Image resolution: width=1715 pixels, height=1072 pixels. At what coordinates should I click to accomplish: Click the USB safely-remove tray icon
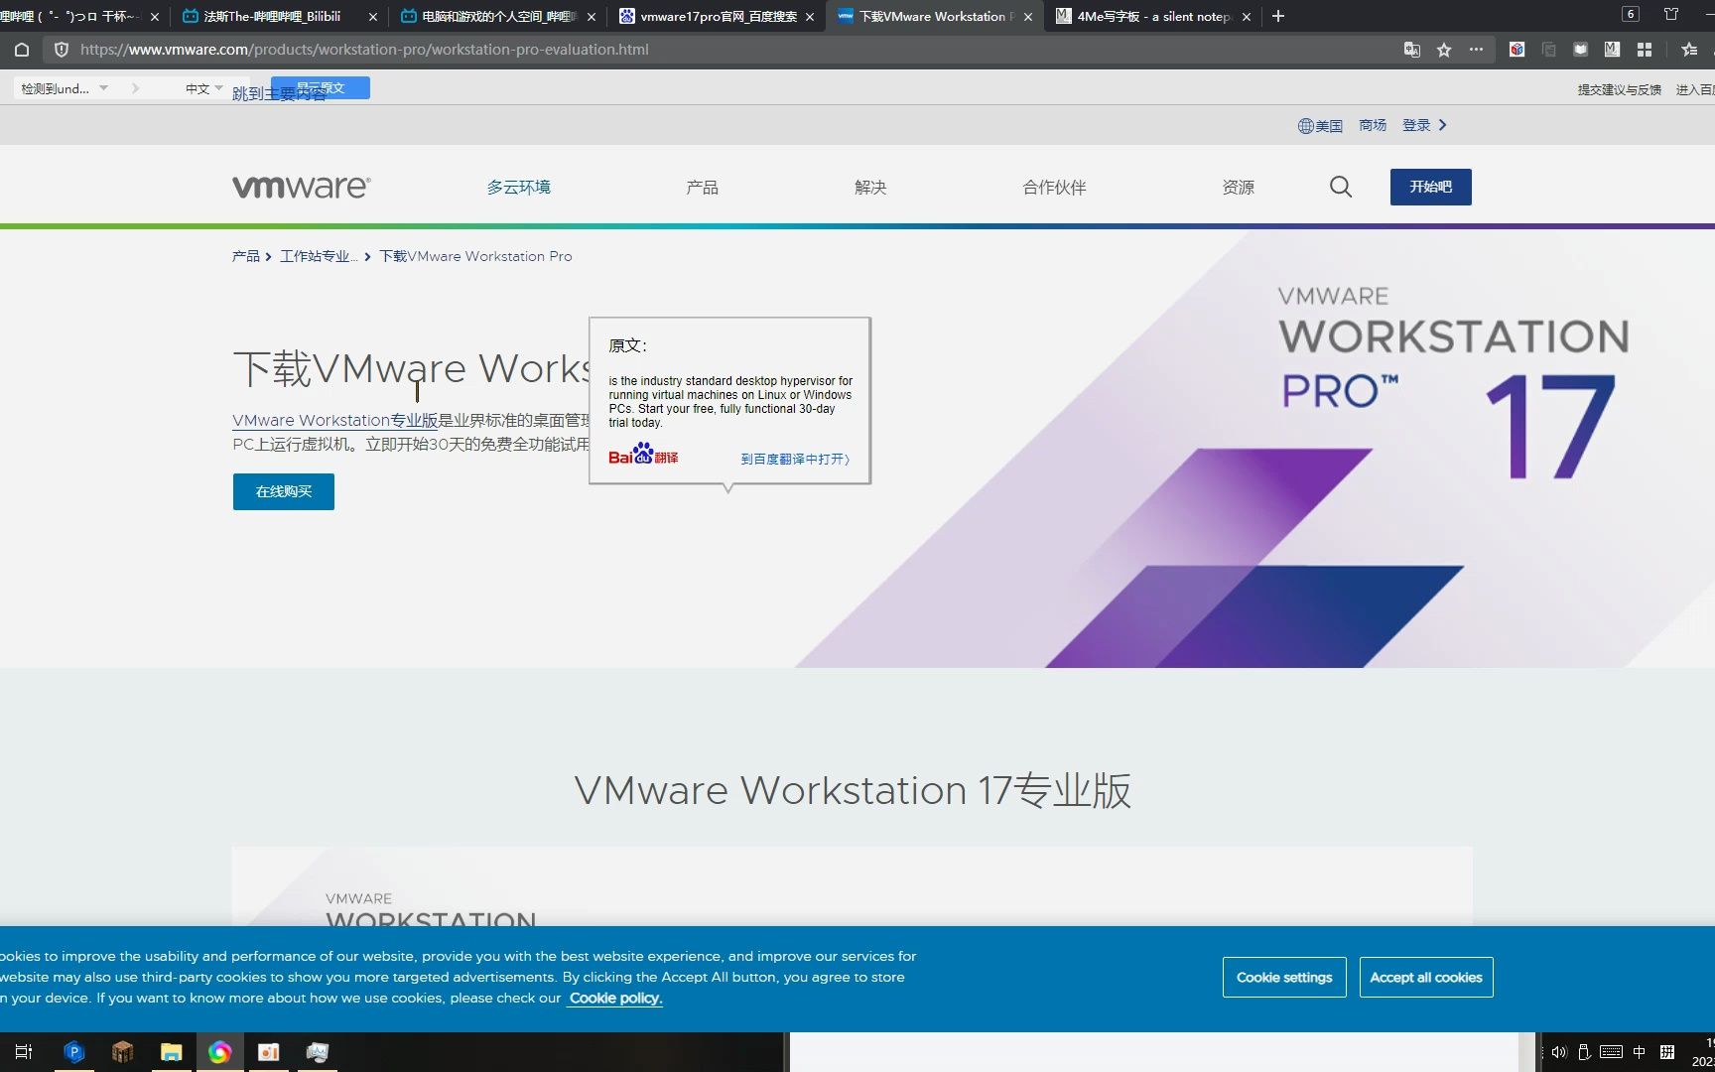click(x=1584, y=1052)
